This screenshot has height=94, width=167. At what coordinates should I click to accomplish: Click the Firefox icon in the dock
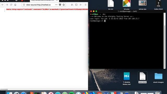pyautogui.click(x=86, y=93)
